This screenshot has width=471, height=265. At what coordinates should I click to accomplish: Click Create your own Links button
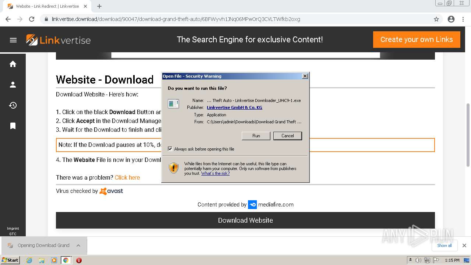click(x=417, y=39)
